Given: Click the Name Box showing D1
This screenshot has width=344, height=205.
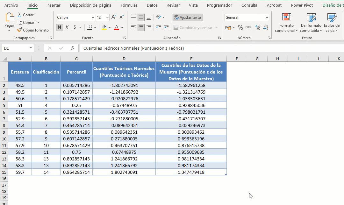Looking at the screenshot, I should point(15,48).
